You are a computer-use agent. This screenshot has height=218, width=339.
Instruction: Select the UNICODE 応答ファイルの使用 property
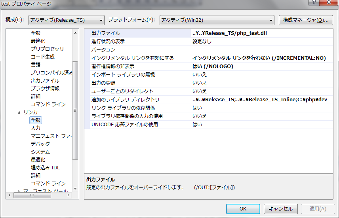coord(124,125)
